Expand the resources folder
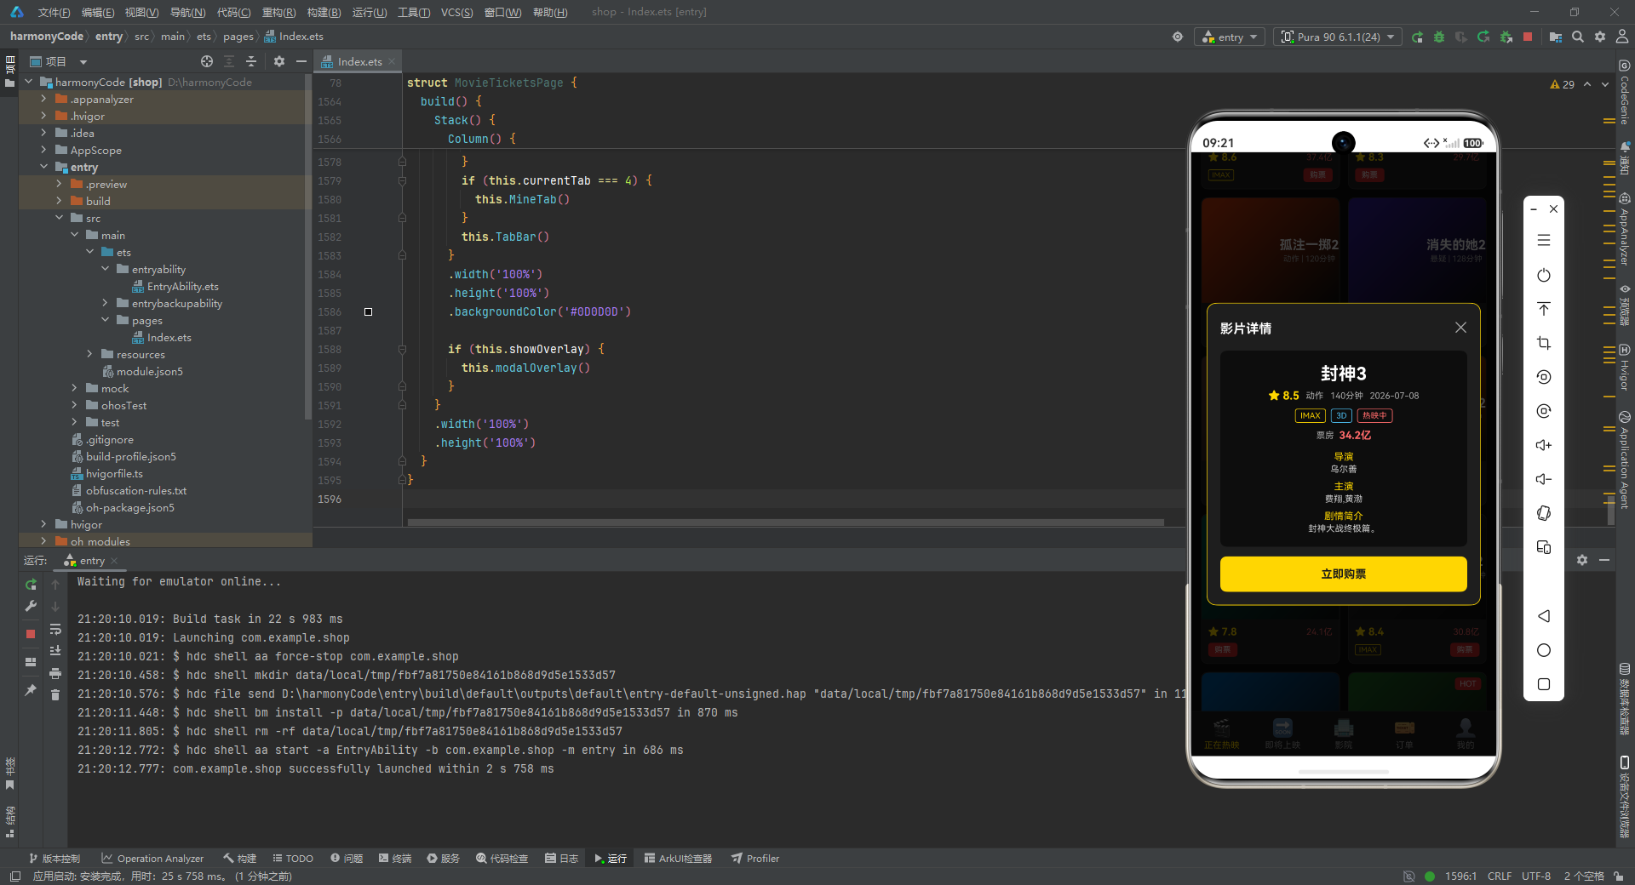Viewport: 1635px width, 885px height. 89,355
